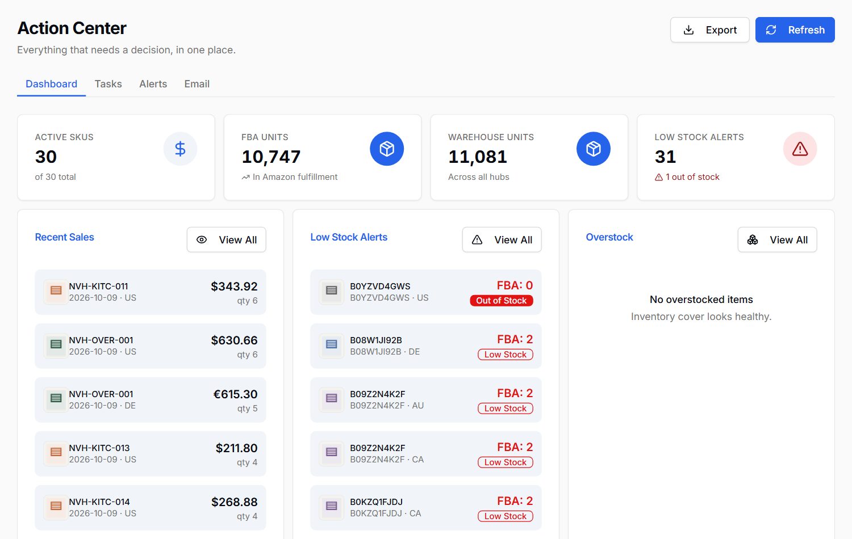The width and height of the screenshot is (852, 539).
Task: Click the $630.66 sale amount
Action: tap(234, 340)
